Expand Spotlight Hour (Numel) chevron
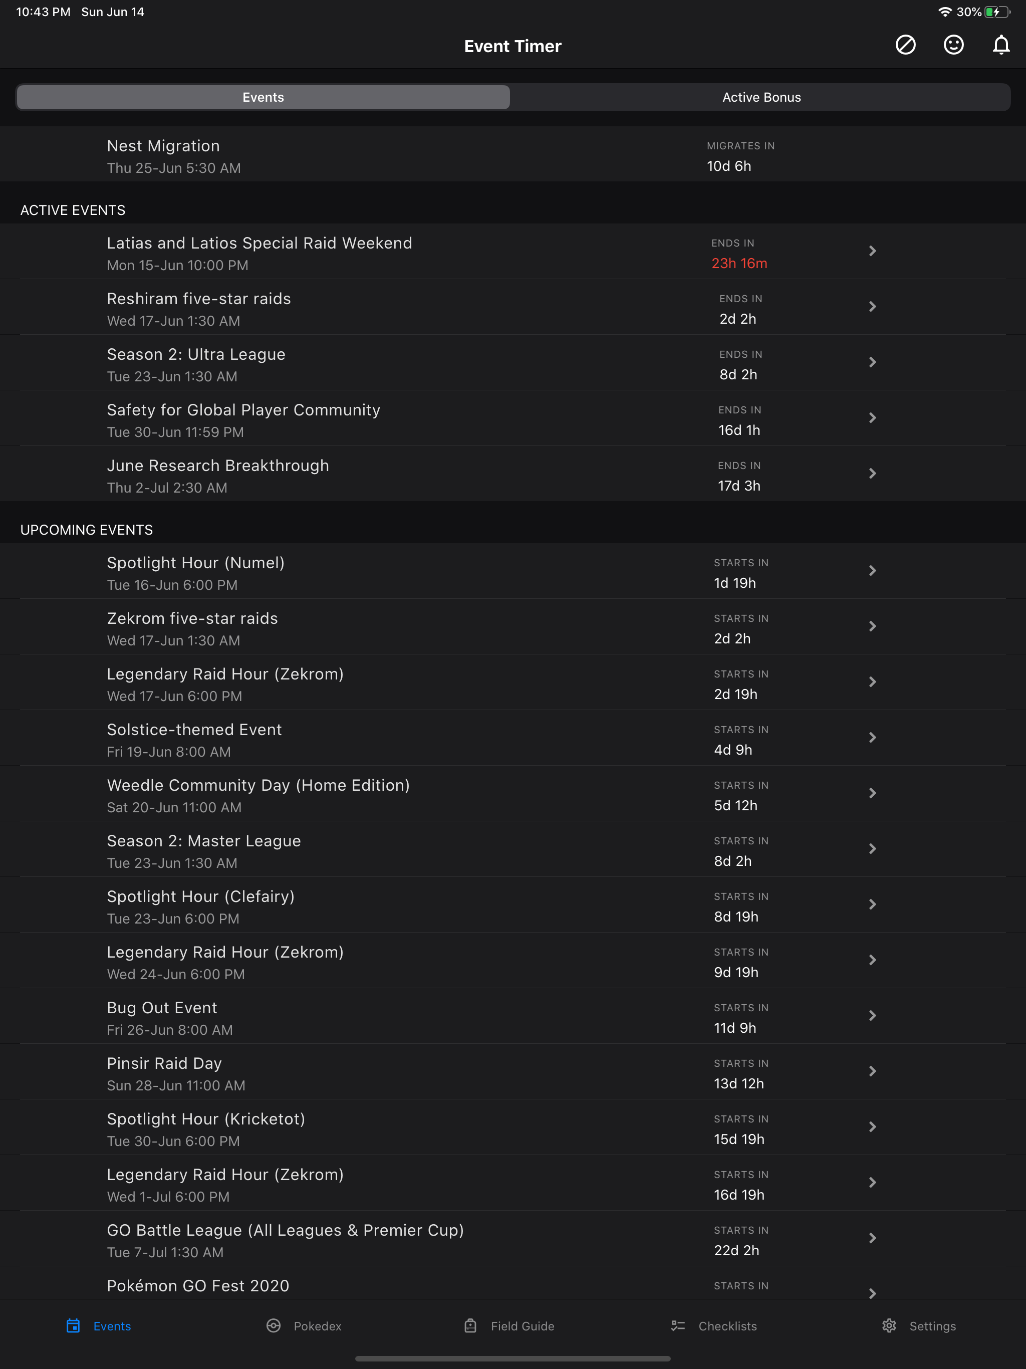1026x1369 pixels. [x=873, y=571]
